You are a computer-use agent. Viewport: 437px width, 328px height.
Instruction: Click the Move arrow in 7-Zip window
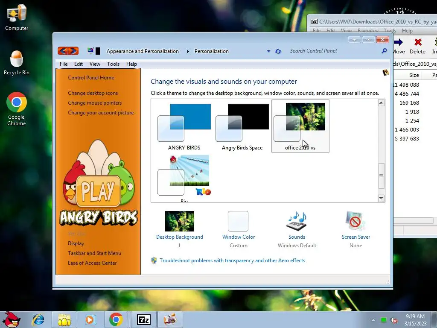coord(398,42)
